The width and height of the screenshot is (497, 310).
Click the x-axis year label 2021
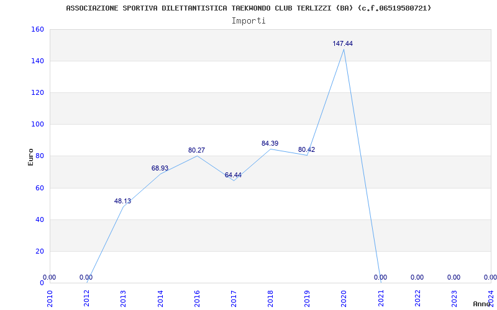point(381,298)
